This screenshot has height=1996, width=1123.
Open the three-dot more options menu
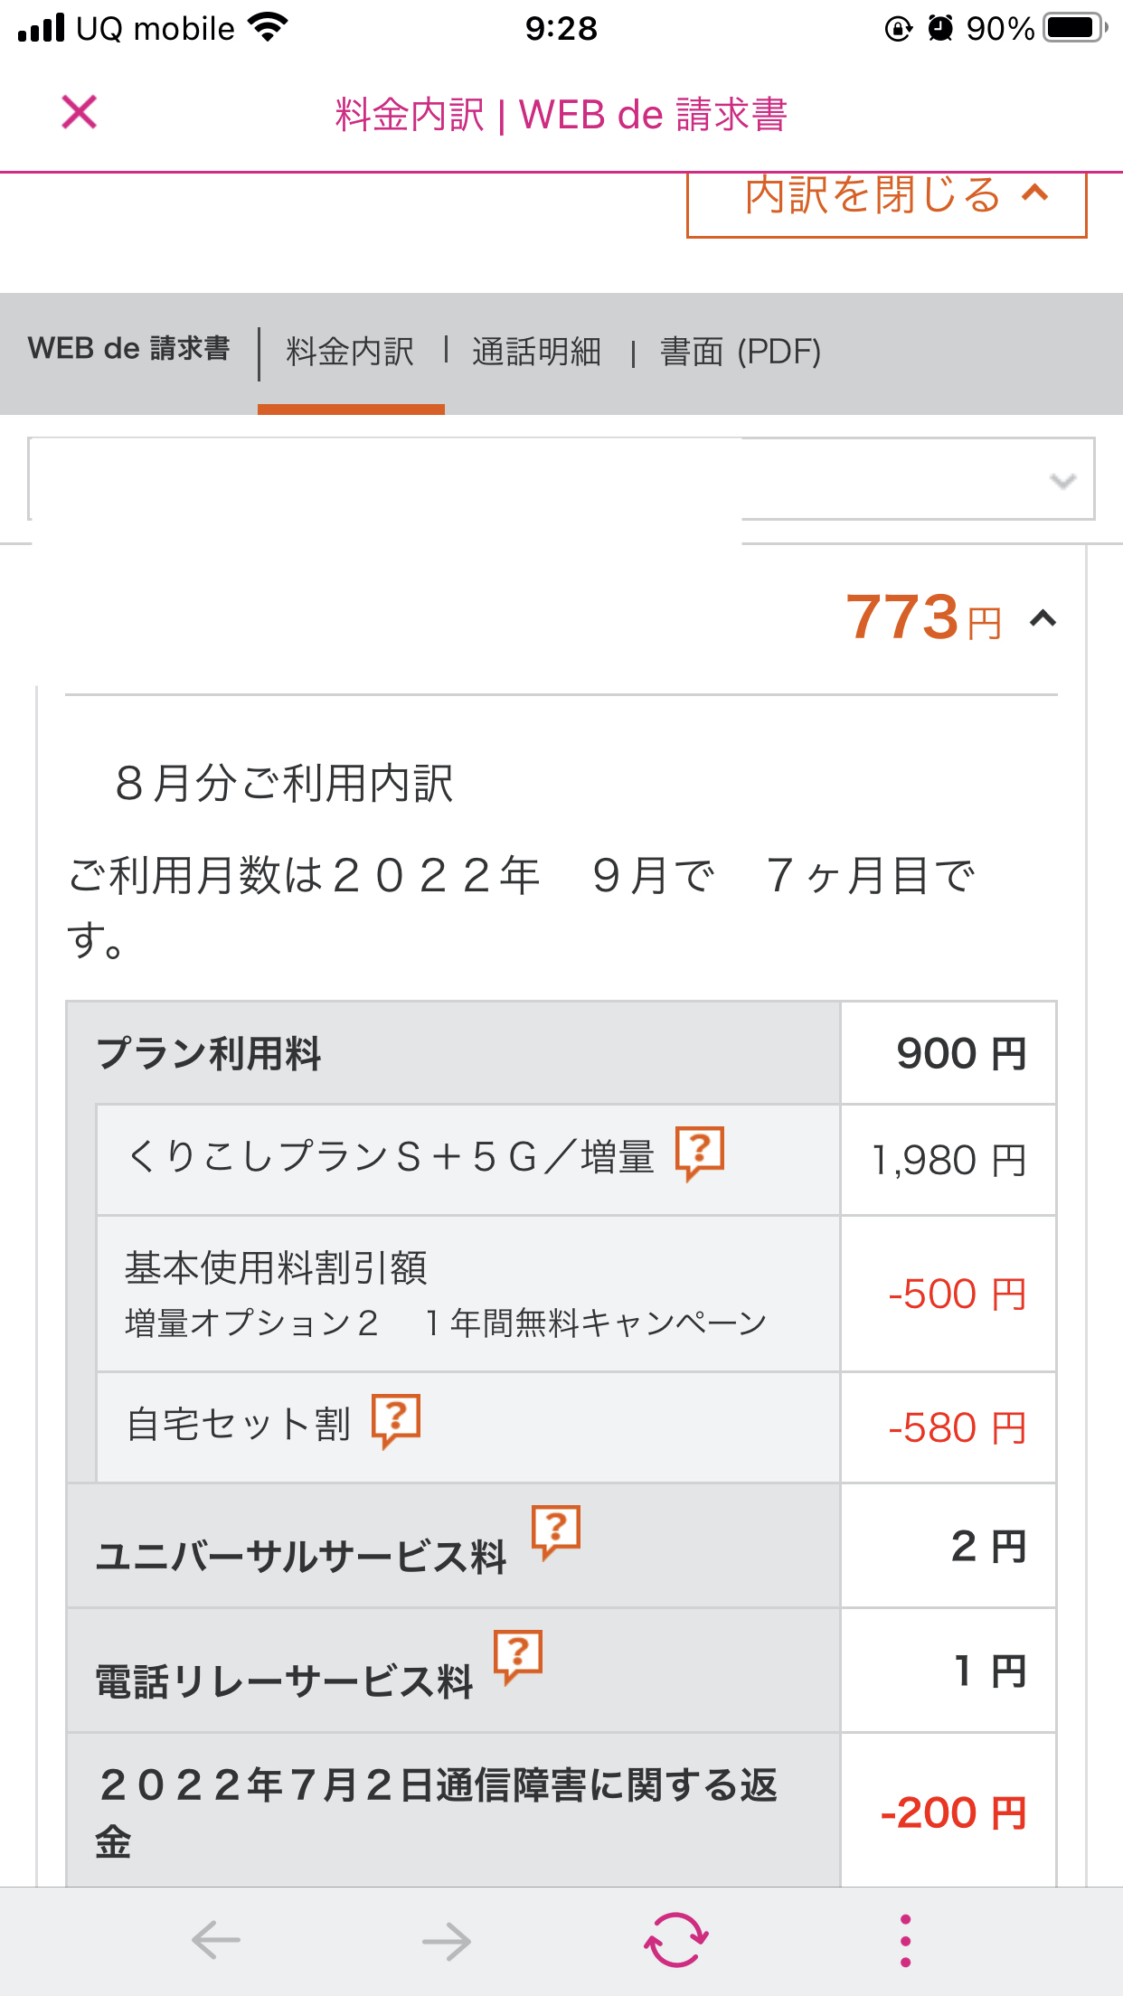pyautogui.click(x=905, y=1940)
